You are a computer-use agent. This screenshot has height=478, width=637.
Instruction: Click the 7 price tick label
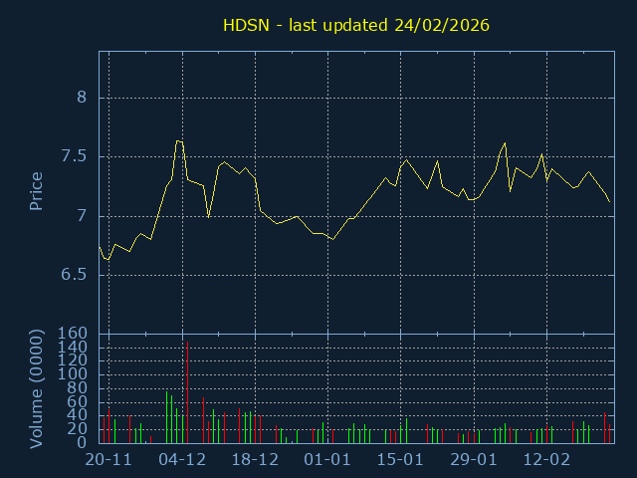point(83,216)
